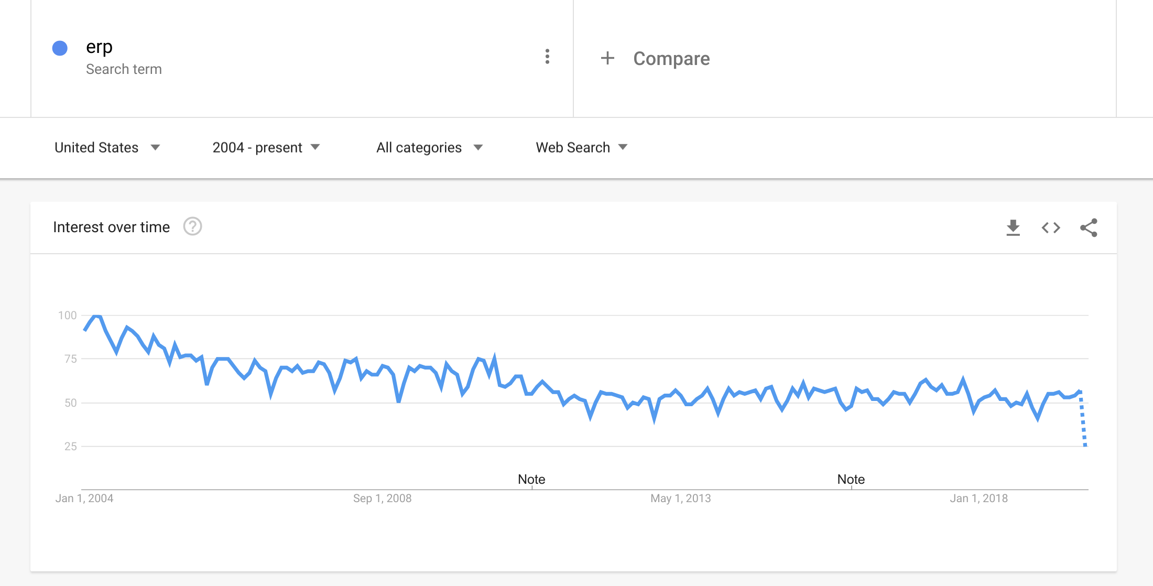Download the Interest over time data

pos(1013,227)
